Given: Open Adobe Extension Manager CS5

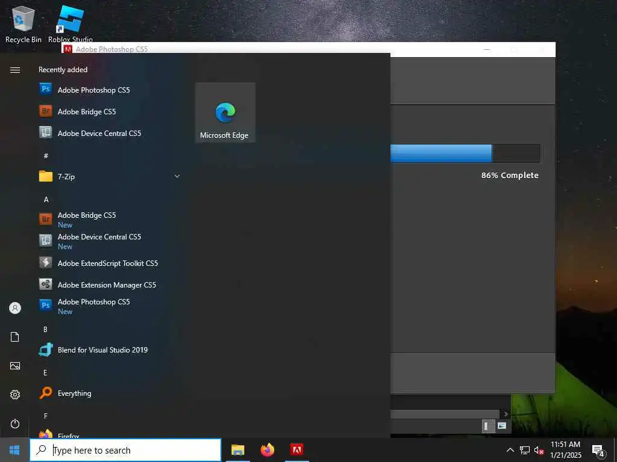Looking at the screenshot, I should tap(110, 285).
